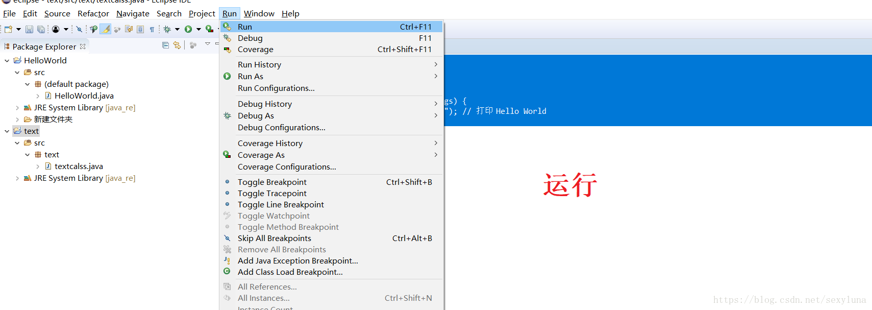Choose Toggle Breakpoint menu item
The image size is (872, 310).
pos(332,182)
